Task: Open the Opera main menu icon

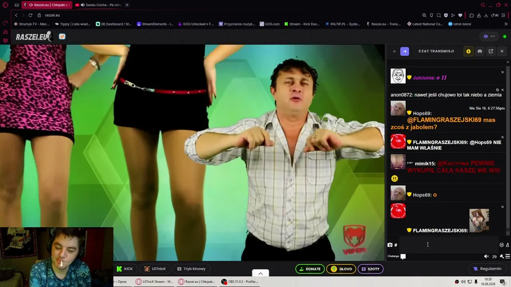Action: point(6,5)
